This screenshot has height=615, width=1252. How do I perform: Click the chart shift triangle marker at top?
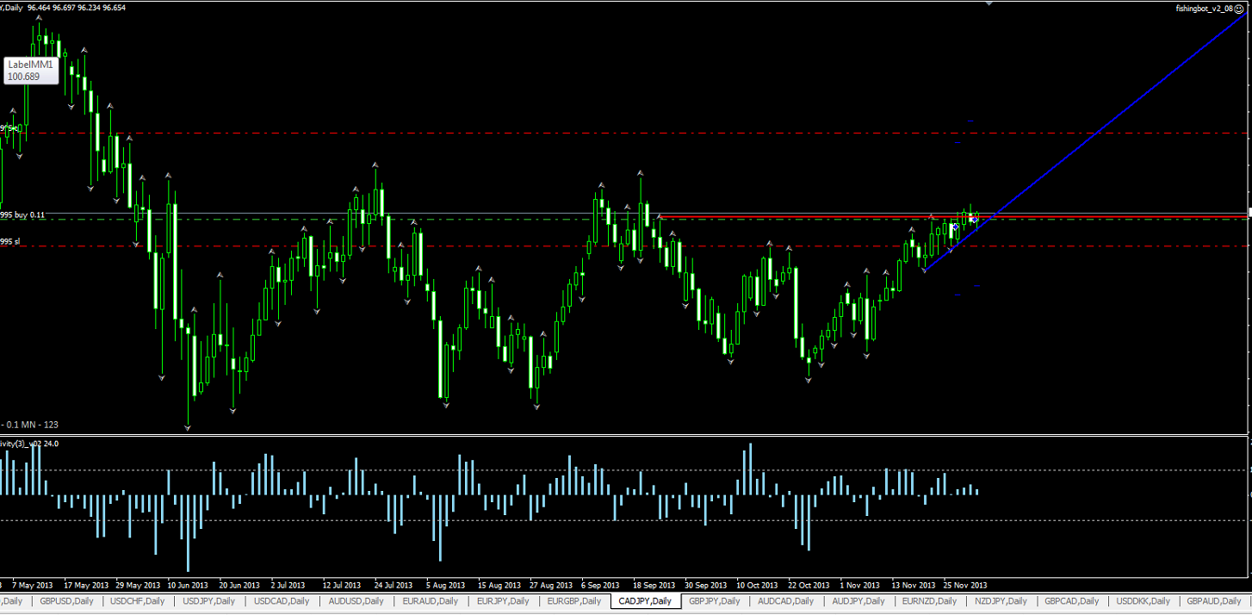(x=988, y=3)
